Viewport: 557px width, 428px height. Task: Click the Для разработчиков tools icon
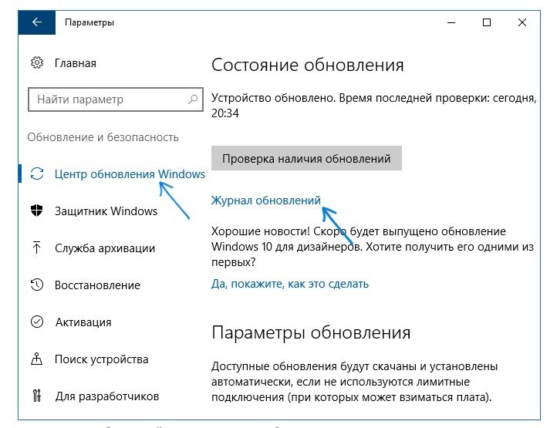tap(37, 396)
